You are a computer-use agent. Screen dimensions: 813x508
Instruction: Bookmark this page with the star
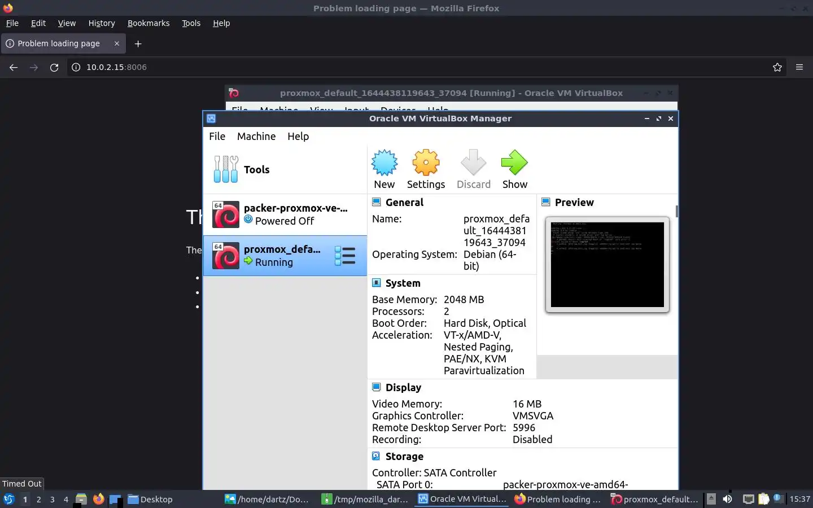pos(777,67)
